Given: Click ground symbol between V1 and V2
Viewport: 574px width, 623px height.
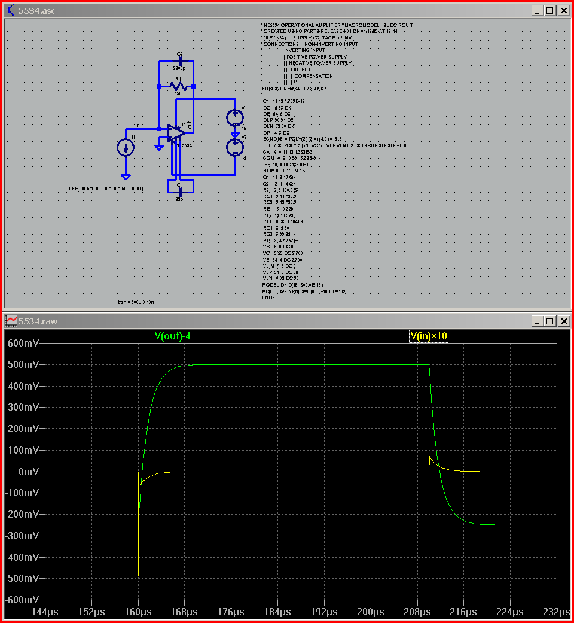Looking at the screenshot, I should [235, 135].
